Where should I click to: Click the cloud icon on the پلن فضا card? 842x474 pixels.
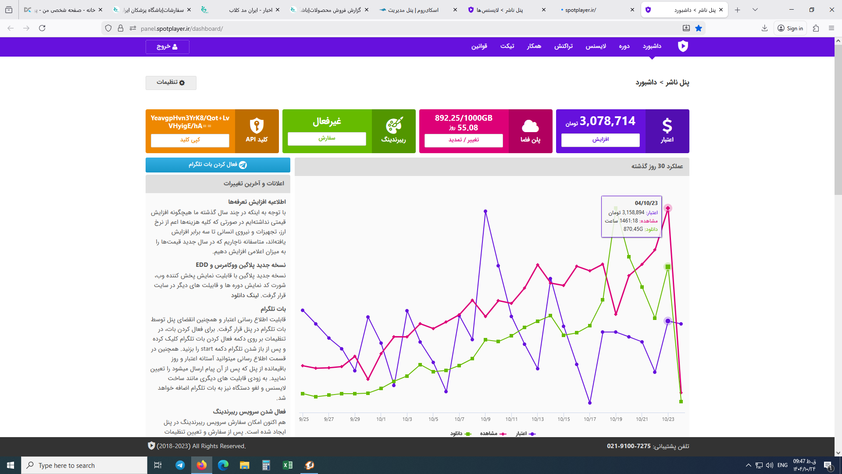530,125
